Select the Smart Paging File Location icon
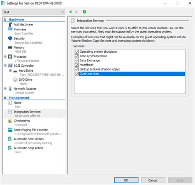 tap(10, 130)
